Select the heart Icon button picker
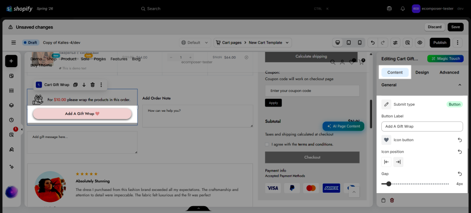This screenshot has height=213, width=471. [x=386, y=140]
